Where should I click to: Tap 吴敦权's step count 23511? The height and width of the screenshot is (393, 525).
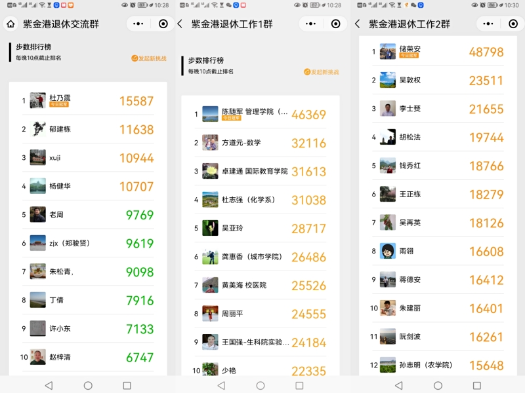click(486, 81)
